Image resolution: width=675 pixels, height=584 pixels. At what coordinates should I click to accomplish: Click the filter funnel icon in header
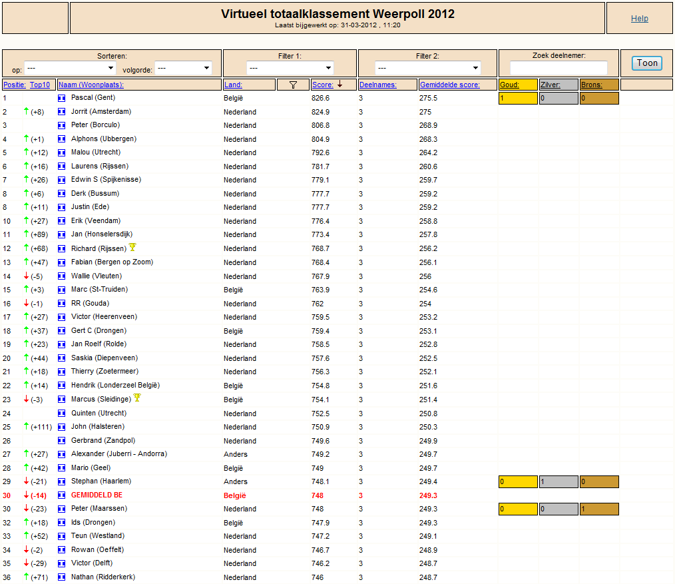tap(293, 85)
